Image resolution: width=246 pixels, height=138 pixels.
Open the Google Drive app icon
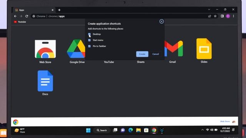tap(76, 49)
